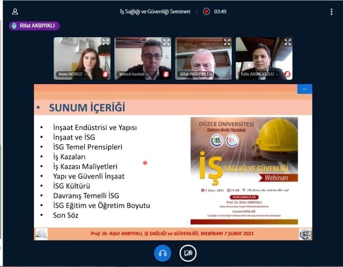Screen dimensions: 343x267
Task: Toggle the headset audio button
Action: (x=162, y=253)
